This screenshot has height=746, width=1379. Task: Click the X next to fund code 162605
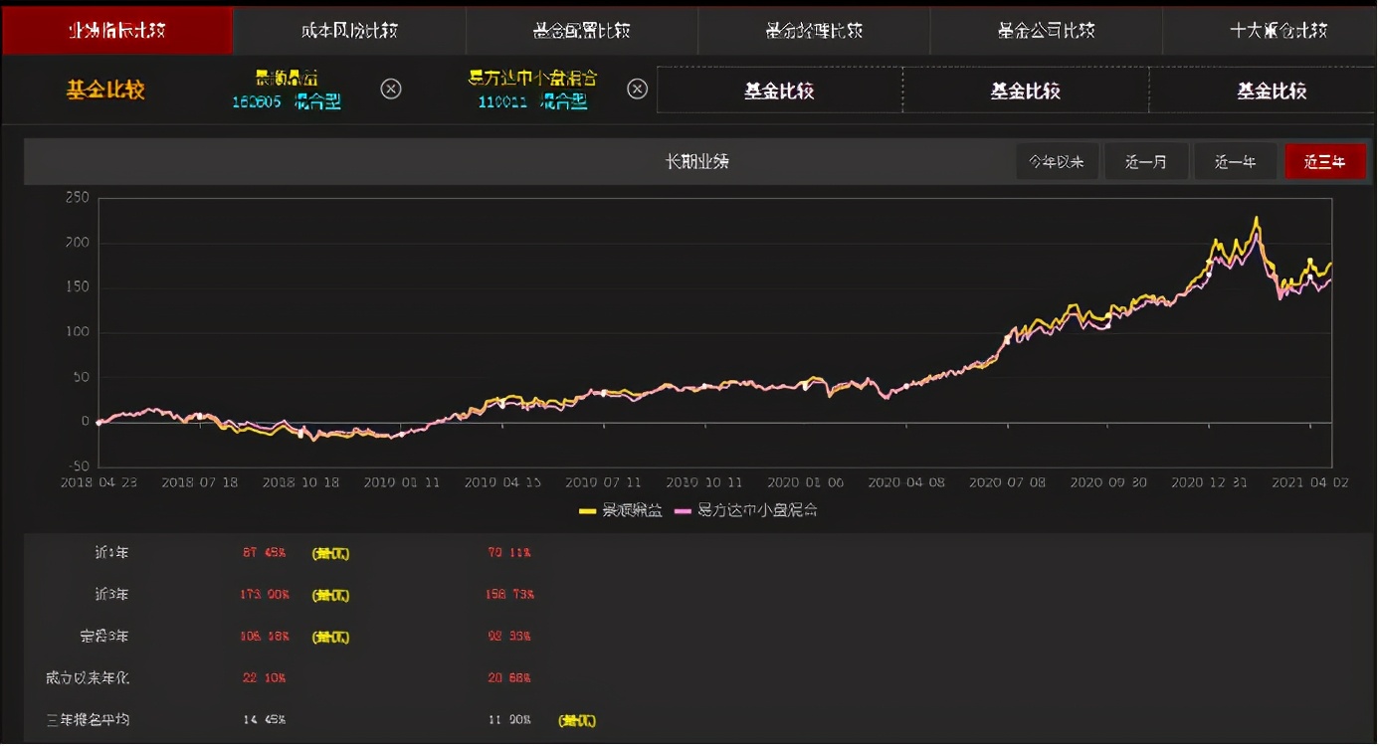pos(391,90)
